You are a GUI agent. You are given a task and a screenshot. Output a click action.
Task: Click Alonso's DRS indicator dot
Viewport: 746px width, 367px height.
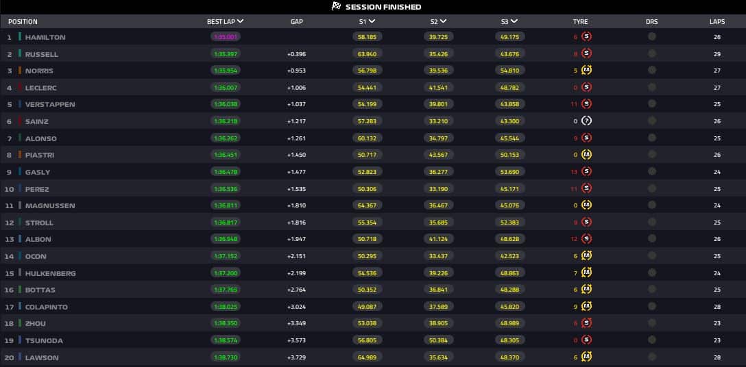(x=652, y=138)
